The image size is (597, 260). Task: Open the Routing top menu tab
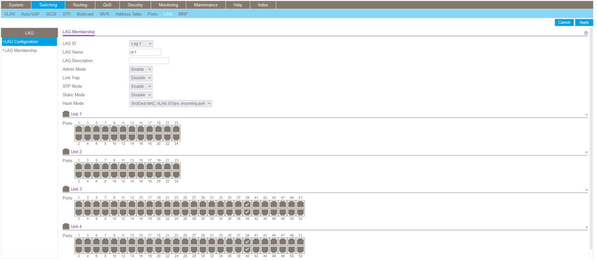point(80,5)
